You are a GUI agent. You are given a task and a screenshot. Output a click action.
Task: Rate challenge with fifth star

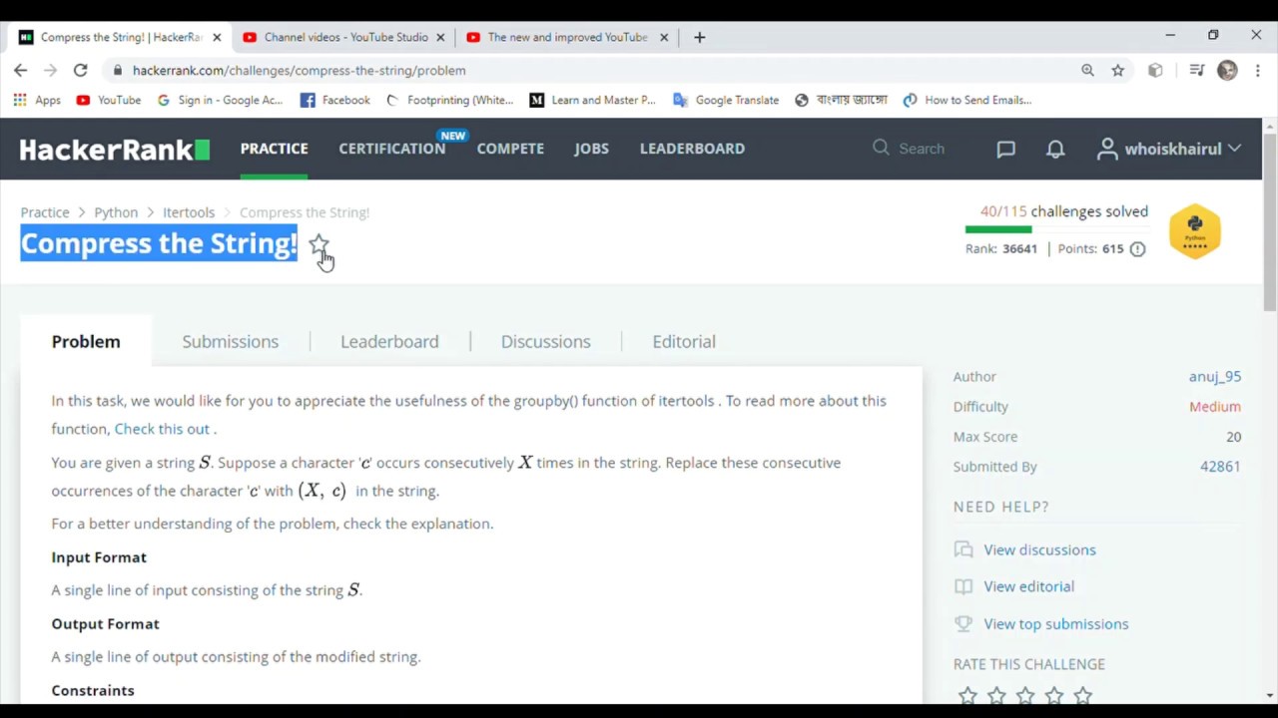pyautogui.click(x=1083, y=695)
